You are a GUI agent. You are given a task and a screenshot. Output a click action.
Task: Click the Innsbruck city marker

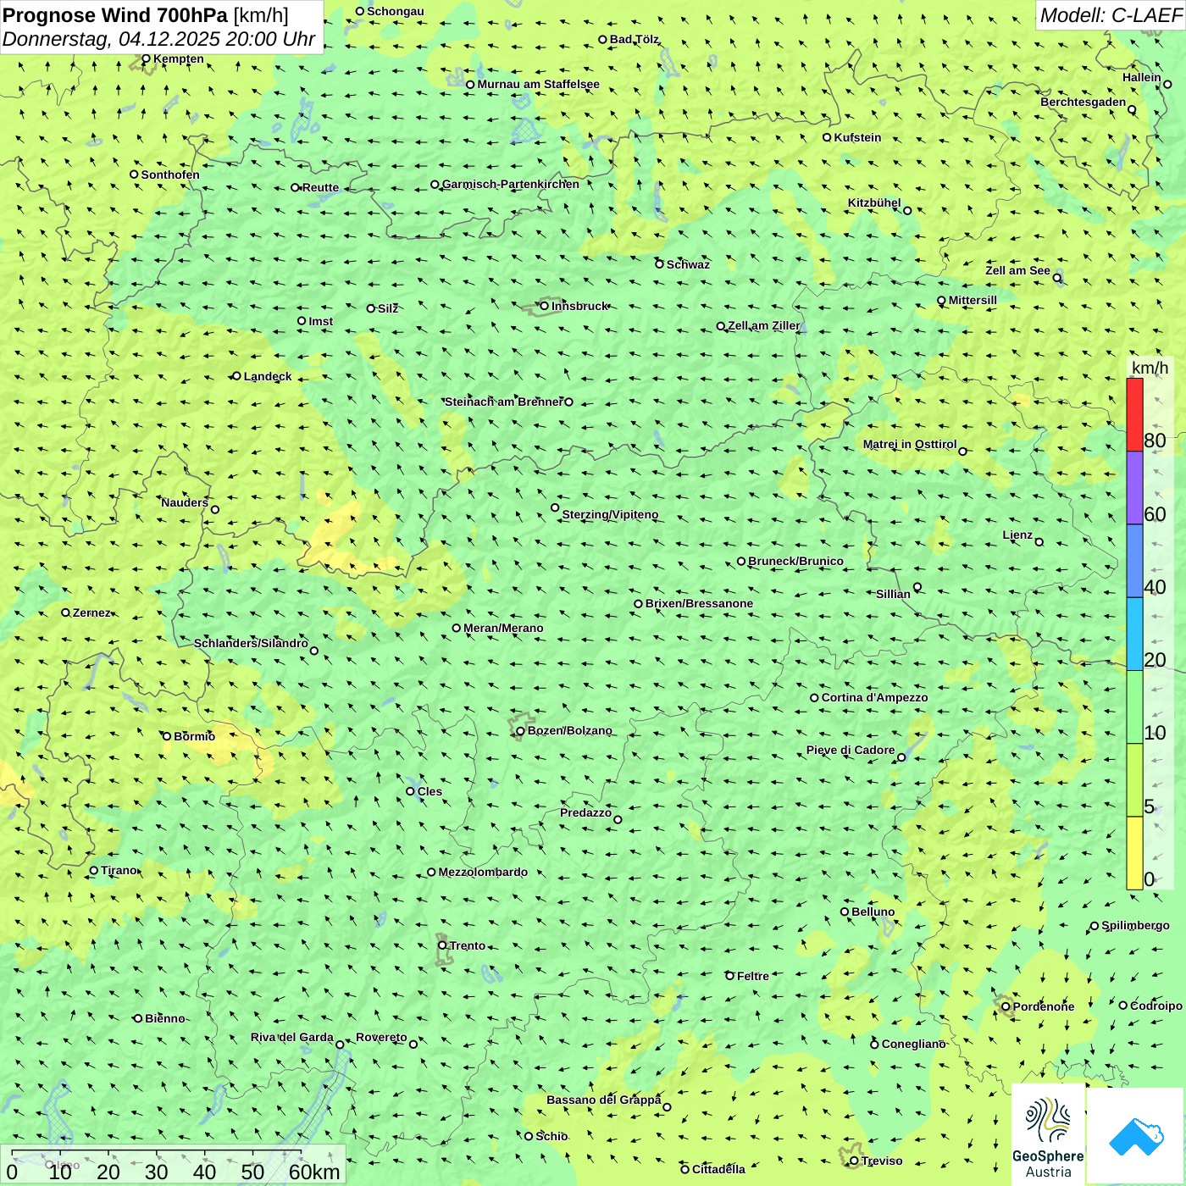tap(545, 306)
